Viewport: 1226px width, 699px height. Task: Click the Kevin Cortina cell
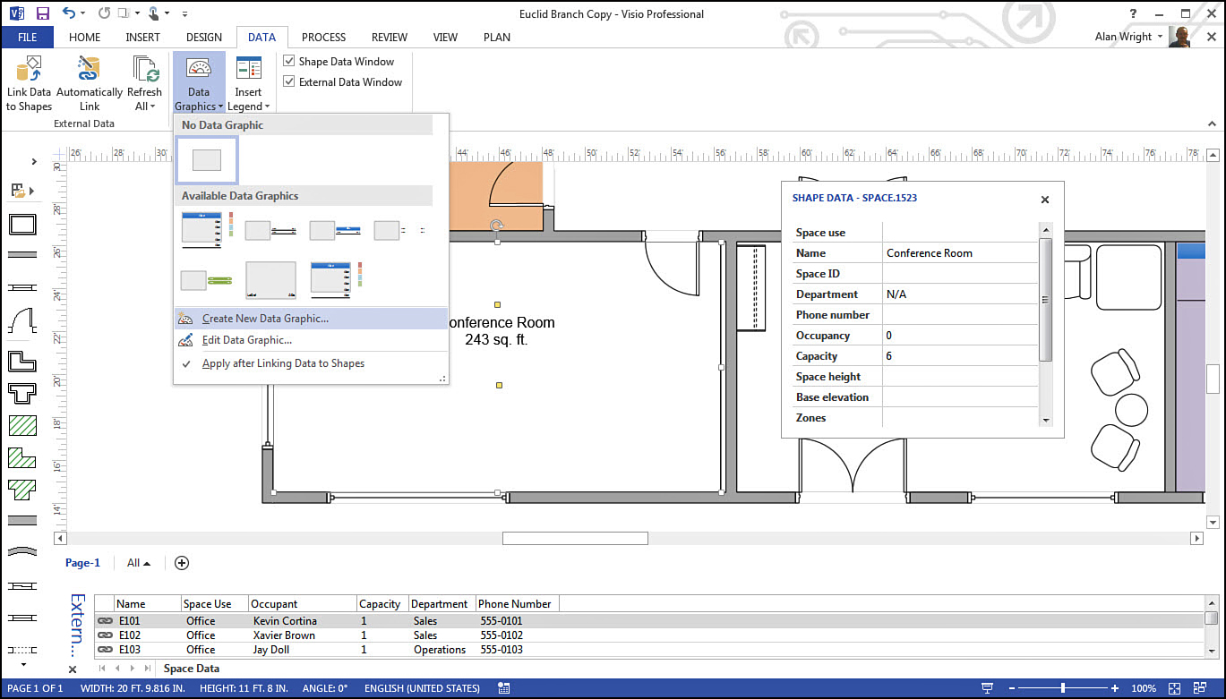pyautogui.click(x=285, y=621)
